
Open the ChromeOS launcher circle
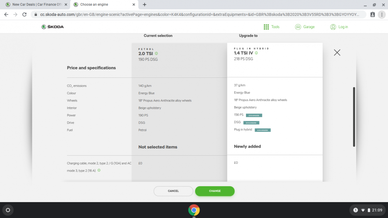click(8, 210)
